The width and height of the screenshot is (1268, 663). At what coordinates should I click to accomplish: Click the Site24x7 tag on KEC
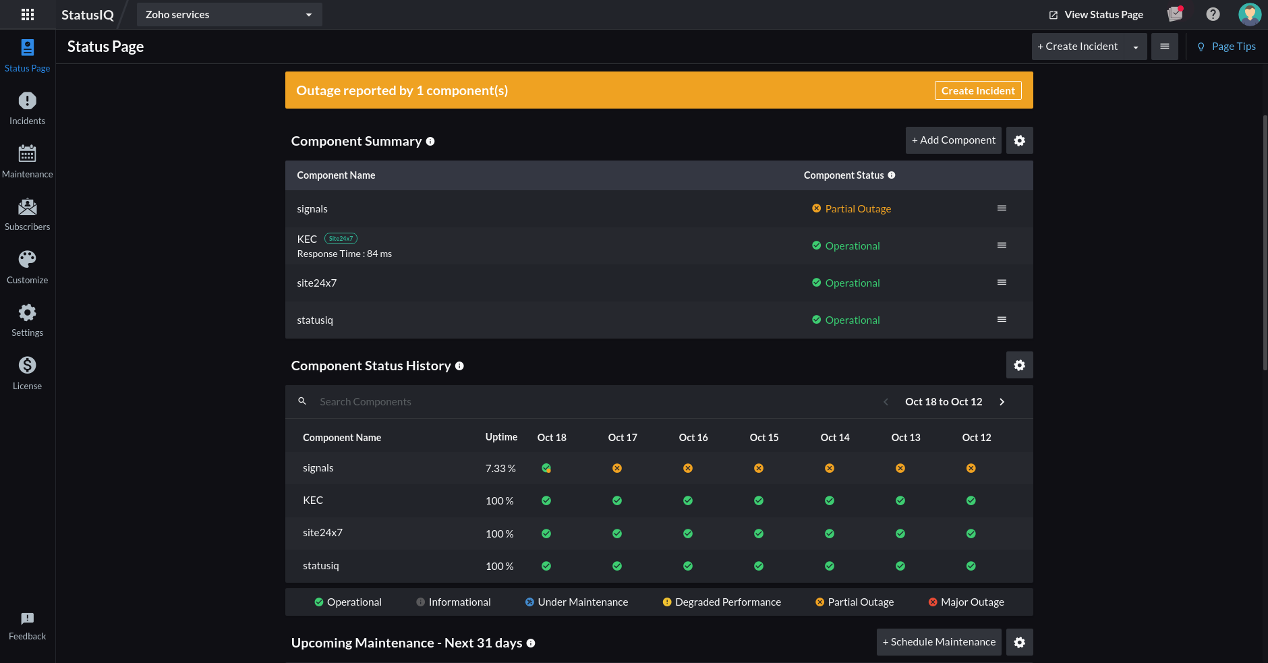pos(341,239)
